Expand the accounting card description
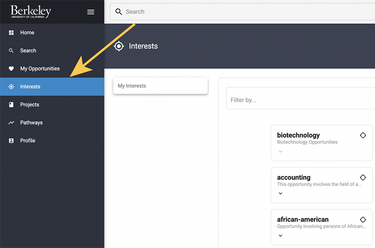This screenshot has width=375, height=248. coord(280,194)
